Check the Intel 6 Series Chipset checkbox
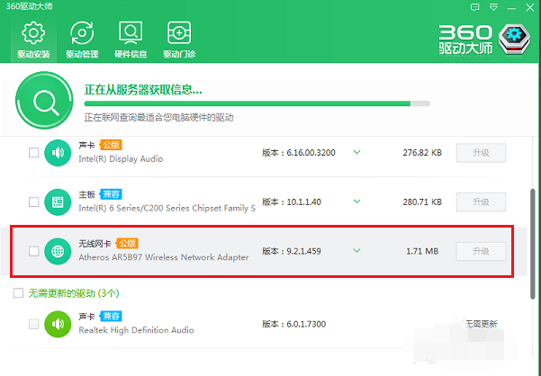 click(x=33, y=201)
